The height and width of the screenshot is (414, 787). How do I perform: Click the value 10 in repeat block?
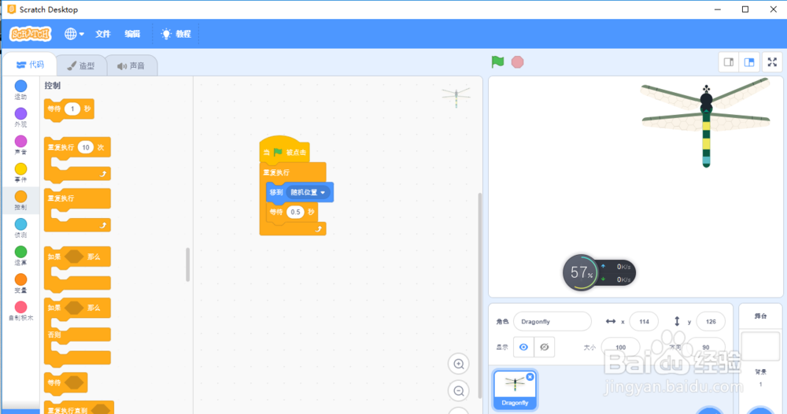click(x=86, y=147)
